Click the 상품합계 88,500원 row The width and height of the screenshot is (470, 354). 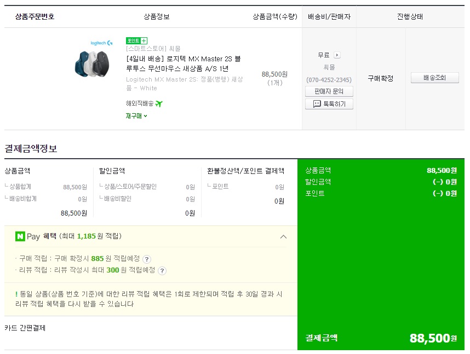(46, 187)
